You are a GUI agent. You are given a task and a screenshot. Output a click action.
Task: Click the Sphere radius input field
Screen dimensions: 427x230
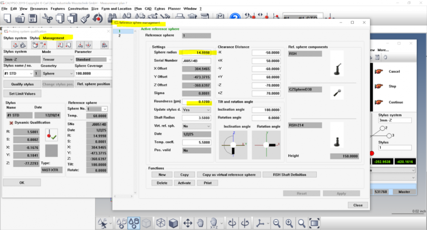[196, 53]
